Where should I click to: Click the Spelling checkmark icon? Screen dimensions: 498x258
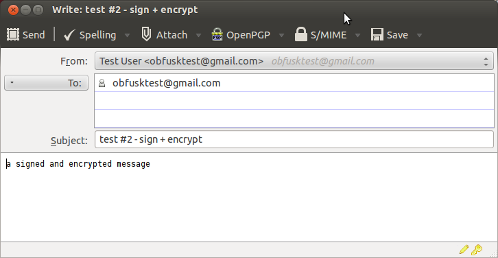click(x=69, y=35)
